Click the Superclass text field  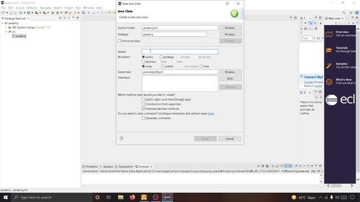point(180,72)
